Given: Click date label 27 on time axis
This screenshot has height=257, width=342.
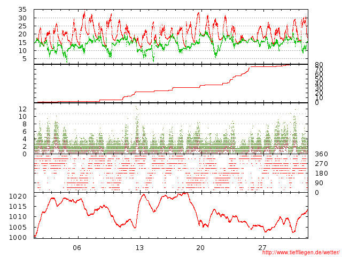Looking at the screenshot, I should 262,248.
